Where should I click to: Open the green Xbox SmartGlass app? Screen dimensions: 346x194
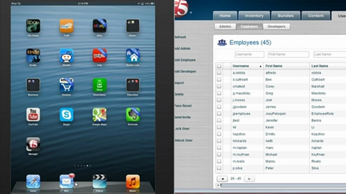coord(100,85)
